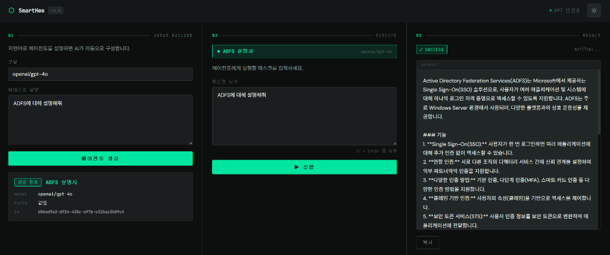This screenshot has height=255, width=610.
Task: Click the Enter shortcut hint text
Action: [x=376, y=151]
